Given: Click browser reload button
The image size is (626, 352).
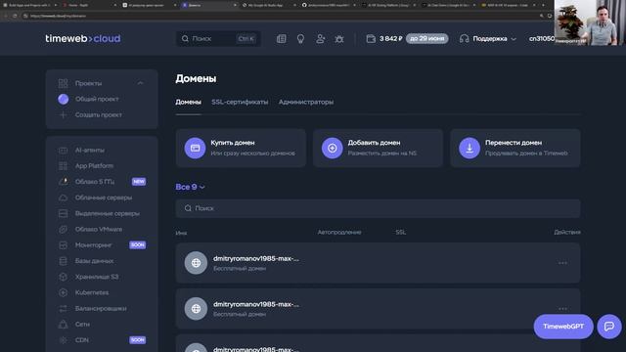Looking at the screenshot, I should [x=15, y=16].
